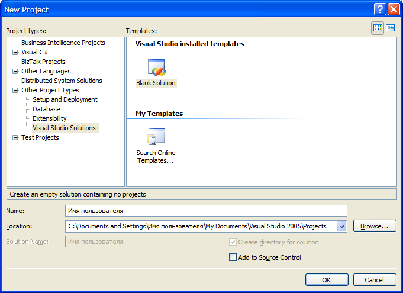
Task: Select Test Projects item
Action: pyautogui.click(x=40, y=137)
